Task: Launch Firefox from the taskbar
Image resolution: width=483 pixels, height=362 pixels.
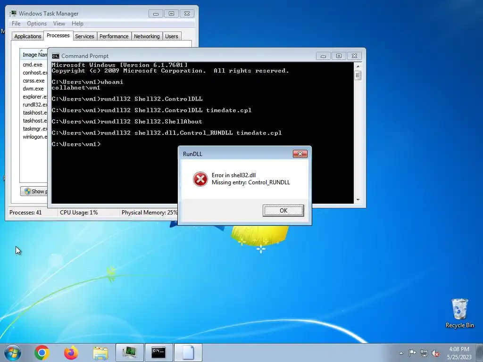Action: (71, 353)
